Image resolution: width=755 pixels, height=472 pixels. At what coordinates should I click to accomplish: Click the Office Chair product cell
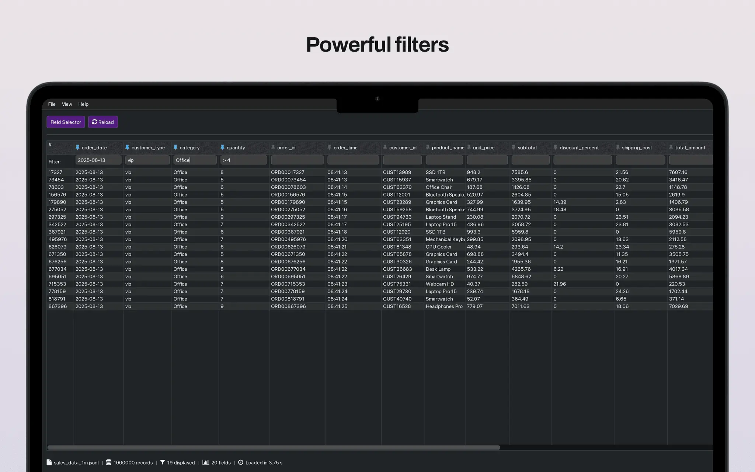click(439, 187)
